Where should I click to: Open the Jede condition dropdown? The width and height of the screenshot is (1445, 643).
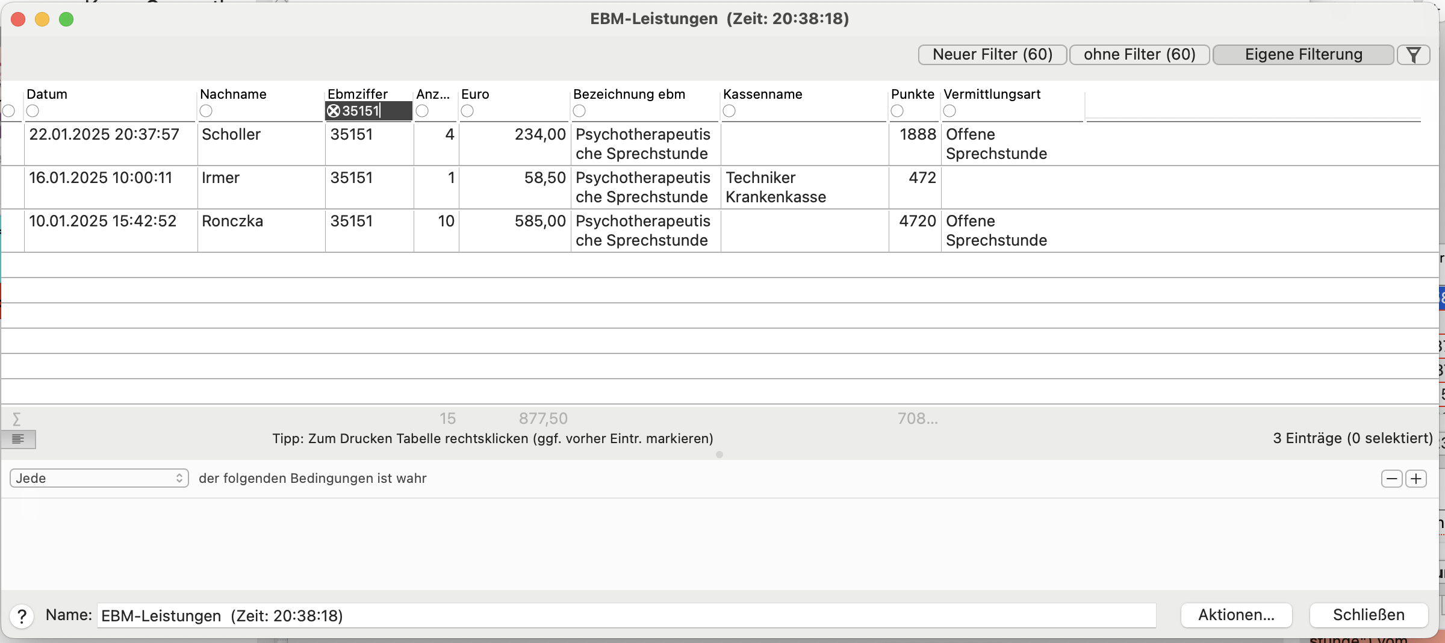pos(99,478)
